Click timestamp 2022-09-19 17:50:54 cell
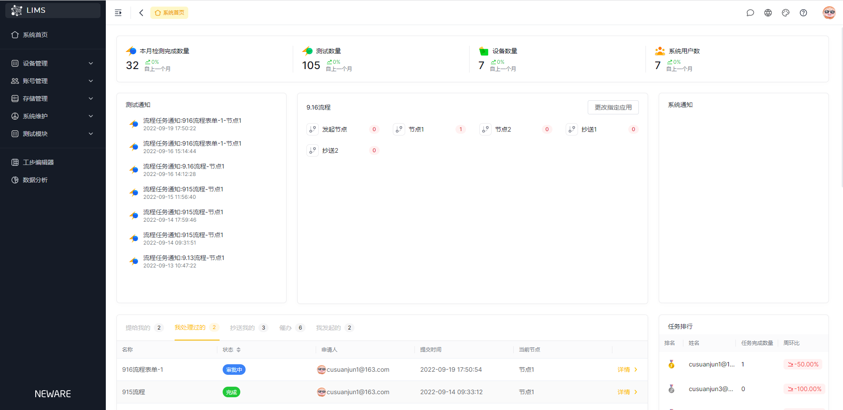 (x=451, y=370)
